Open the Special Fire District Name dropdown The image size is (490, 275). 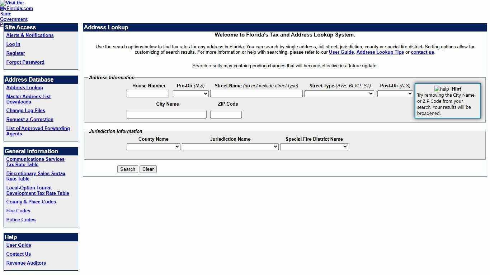point(314,146)
